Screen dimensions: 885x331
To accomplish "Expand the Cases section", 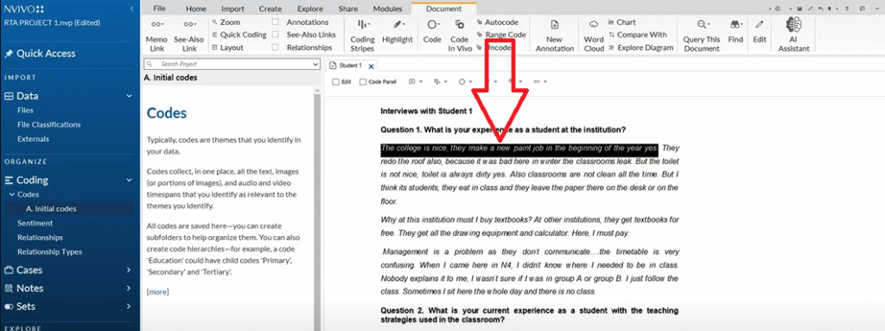I will pos(130,270).
